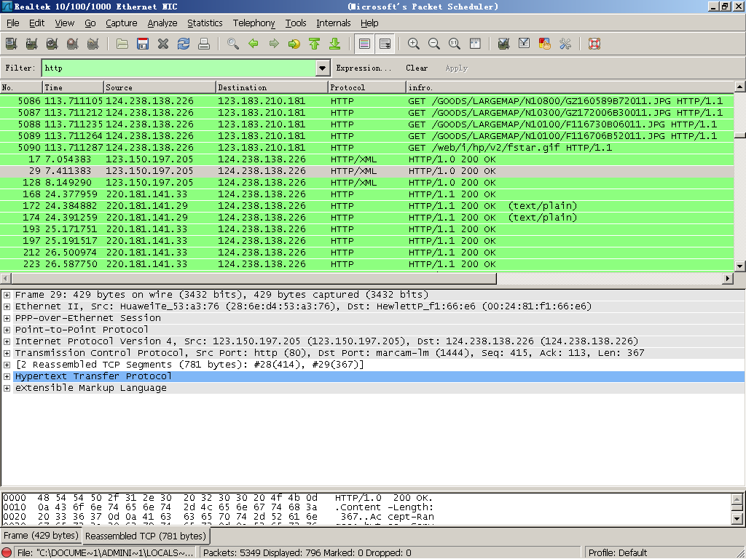Expand Ethernet II tree node
This screenshot has width=746, height=559.
[7, 306]
